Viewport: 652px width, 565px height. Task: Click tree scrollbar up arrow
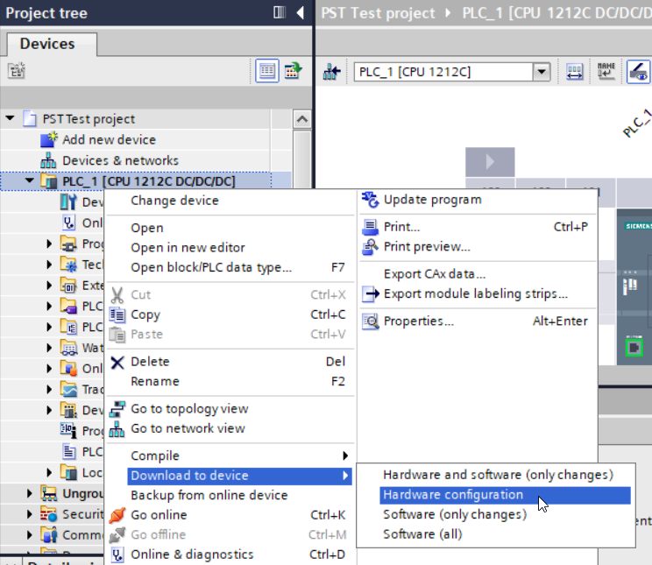(x=302, y=120)
